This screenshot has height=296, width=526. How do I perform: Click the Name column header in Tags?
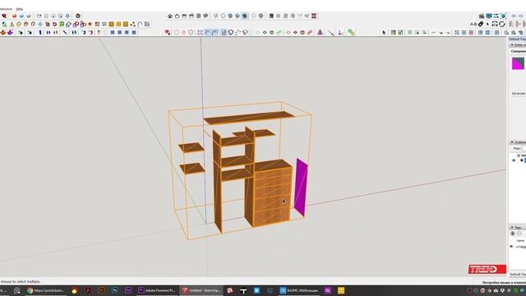(x=520, y=240)
